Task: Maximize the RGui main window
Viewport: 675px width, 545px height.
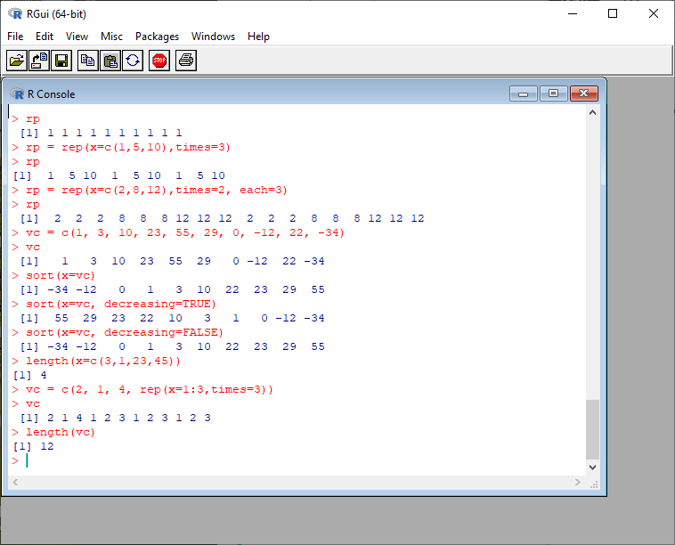Action: pyautogui.click(x=613, y=13)
